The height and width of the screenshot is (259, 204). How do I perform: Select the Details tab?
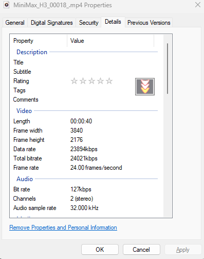pyautogui.click(x=113, y=22)
